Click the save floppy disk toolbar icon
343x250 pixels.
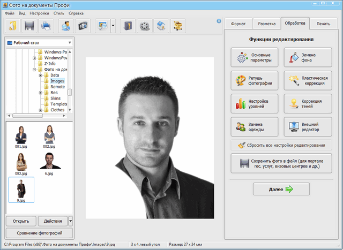coord(29,25)
